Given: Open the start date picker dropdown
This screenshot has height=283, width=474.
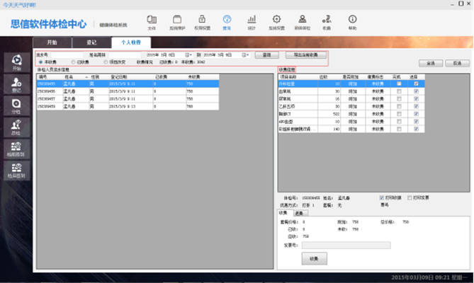Looking at the screenshot, I should [x=189, y=54].
